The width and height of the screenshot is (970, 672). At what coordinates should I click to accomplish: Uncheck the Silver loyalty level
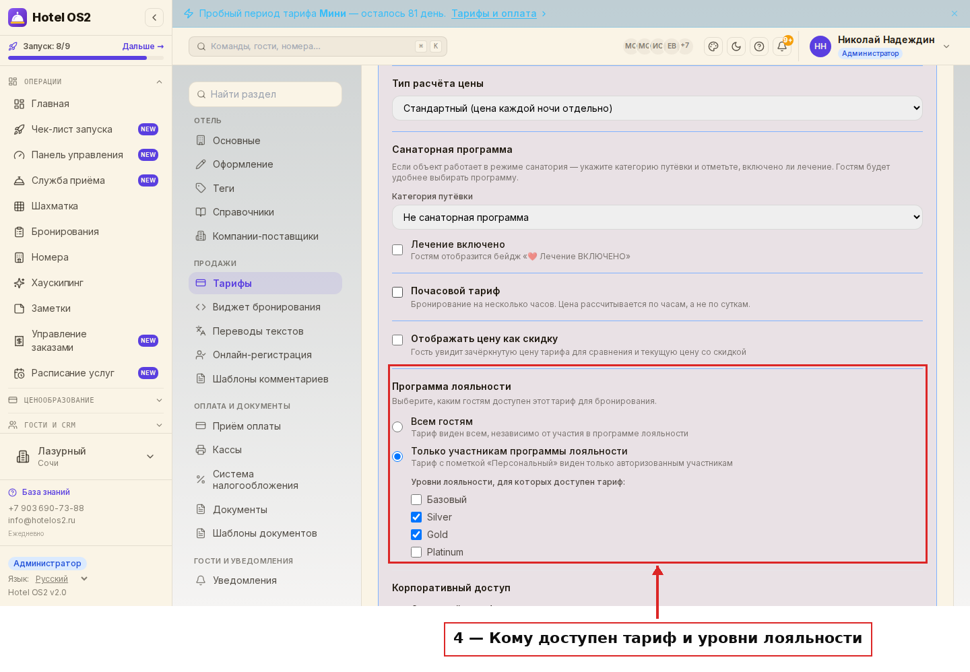click(416, 517)
